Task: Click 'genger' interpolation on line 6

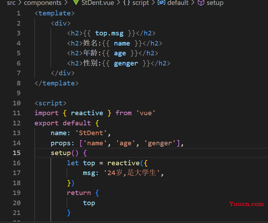Action: pos(126,63)
